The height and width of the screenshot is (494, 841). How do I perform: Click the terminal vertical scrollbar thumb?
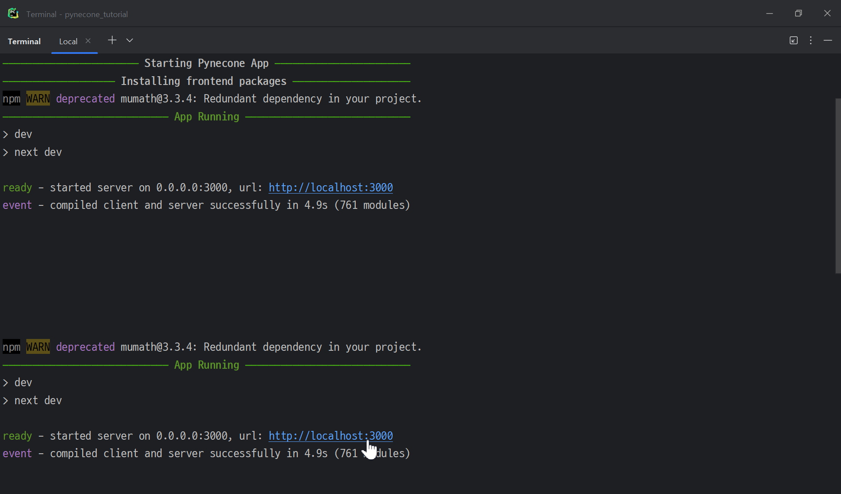click(x=837, y=186)
